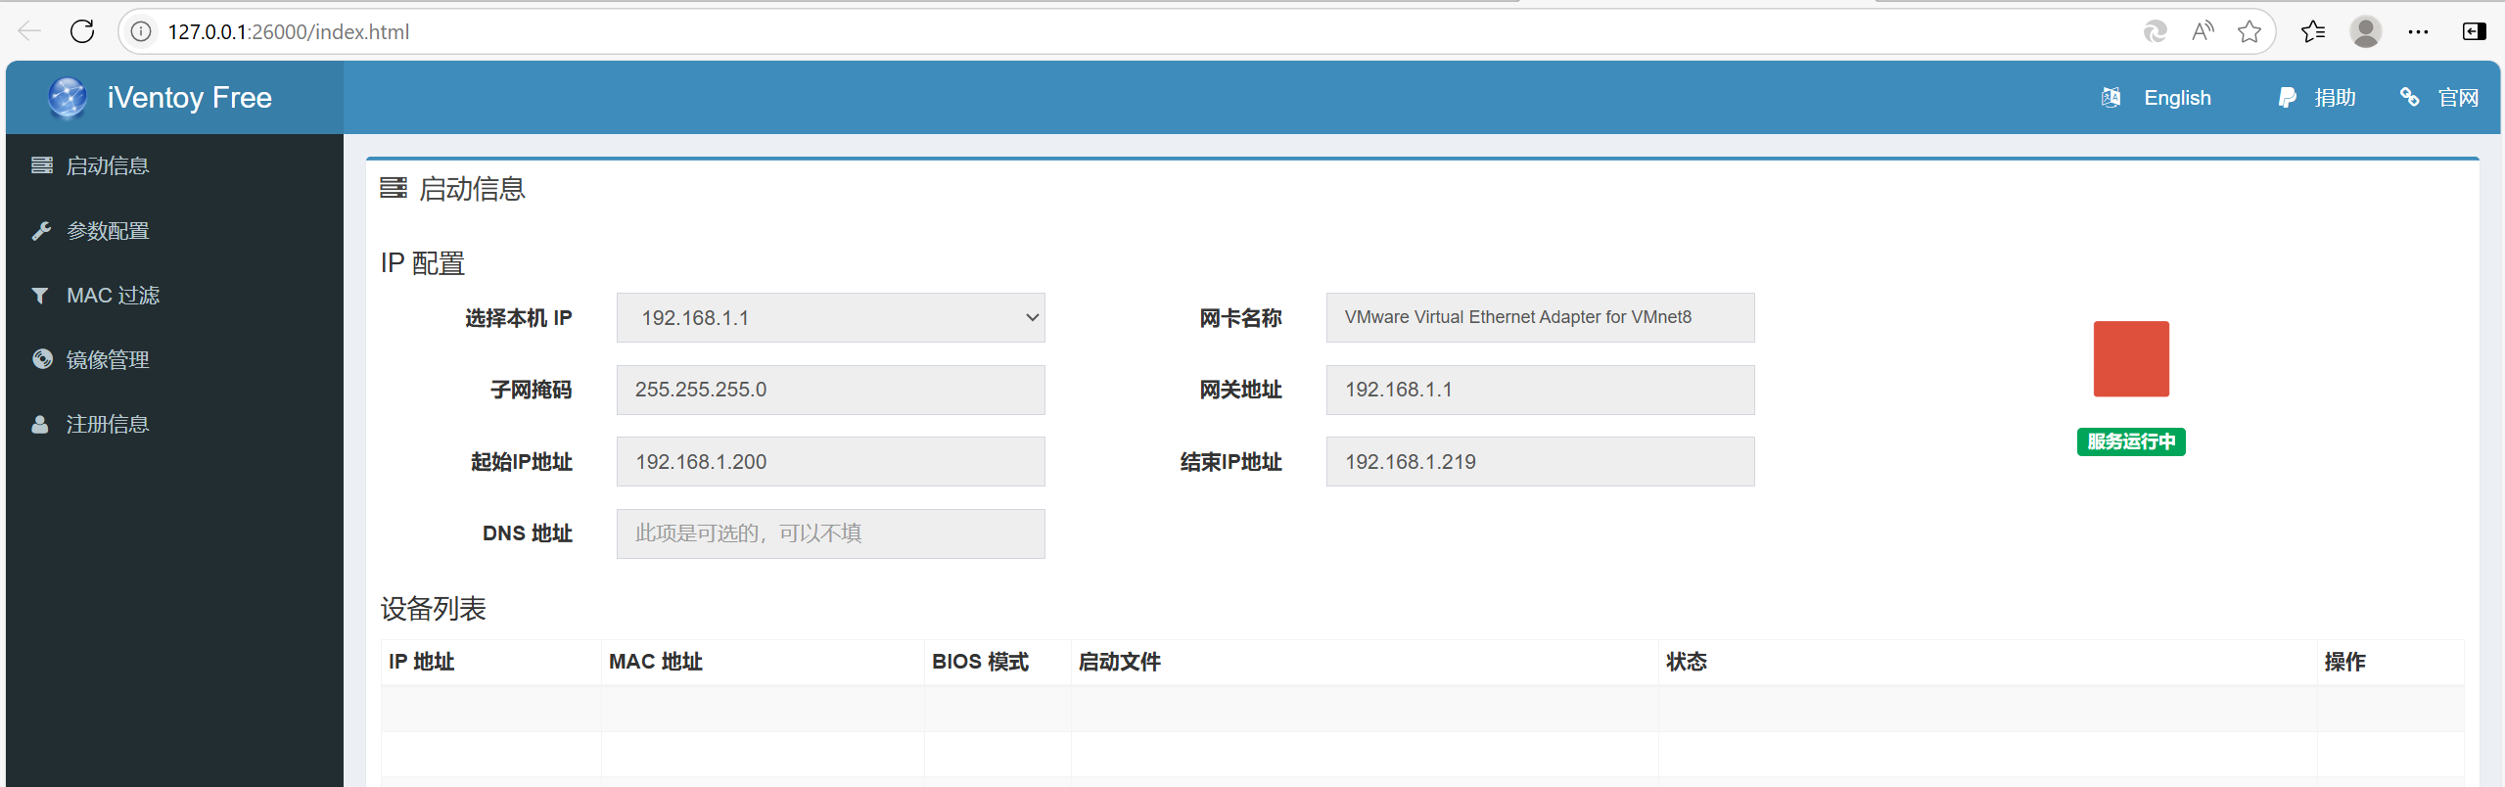
Task: Open the MAC 过滤 sidebar menu
Action: coord(174,296)
